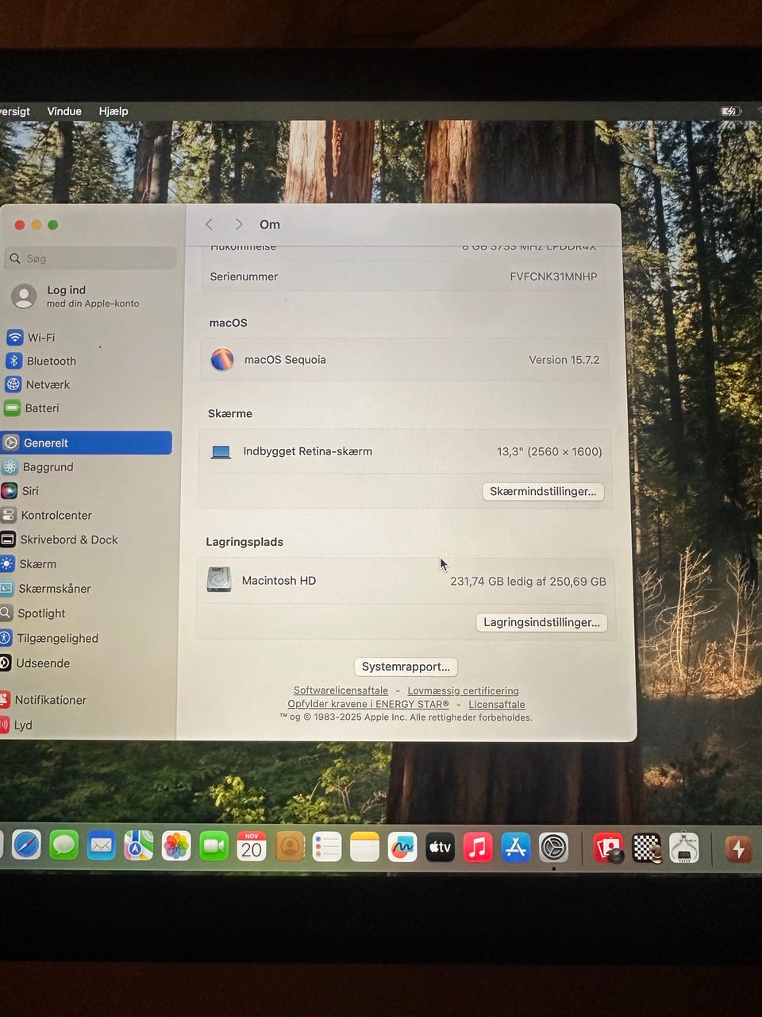Select Generelt in the sidebar
This screenshot has width=762, height=1017.
pyautogui.click(x=87, y=443)
